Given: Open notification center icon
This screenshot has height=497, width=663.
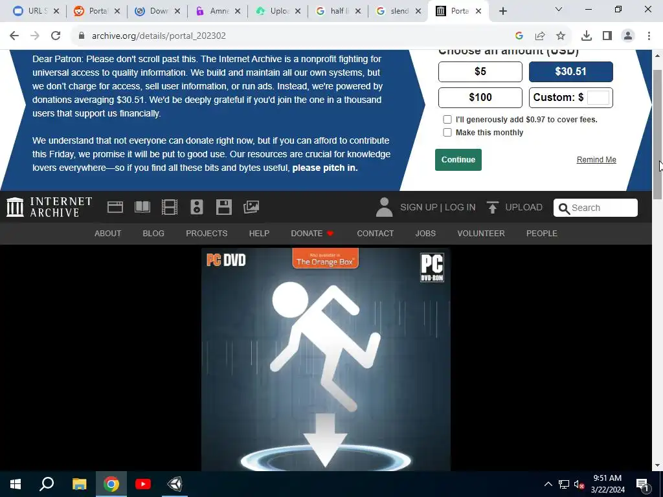Looking at the screenshot, I should (642, 484).
